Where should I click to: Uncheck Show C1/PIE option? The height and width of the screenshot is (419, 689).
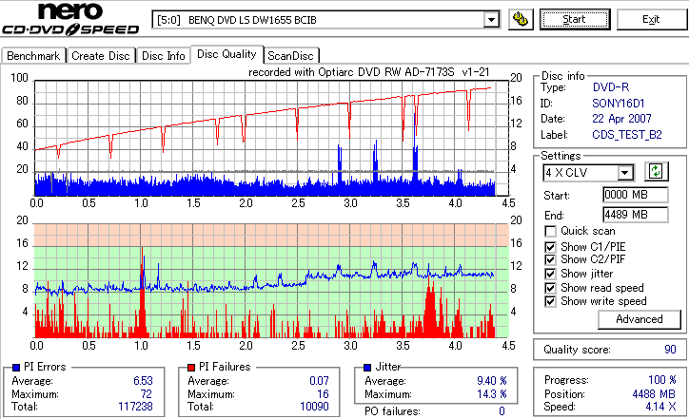(550, 247)
